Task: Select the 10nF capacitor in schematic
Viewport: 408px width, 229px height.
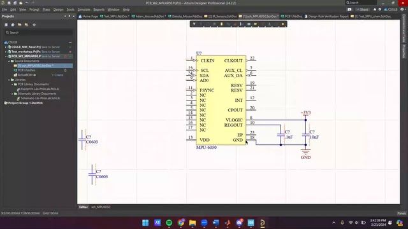Action: (x=306, y=135)
